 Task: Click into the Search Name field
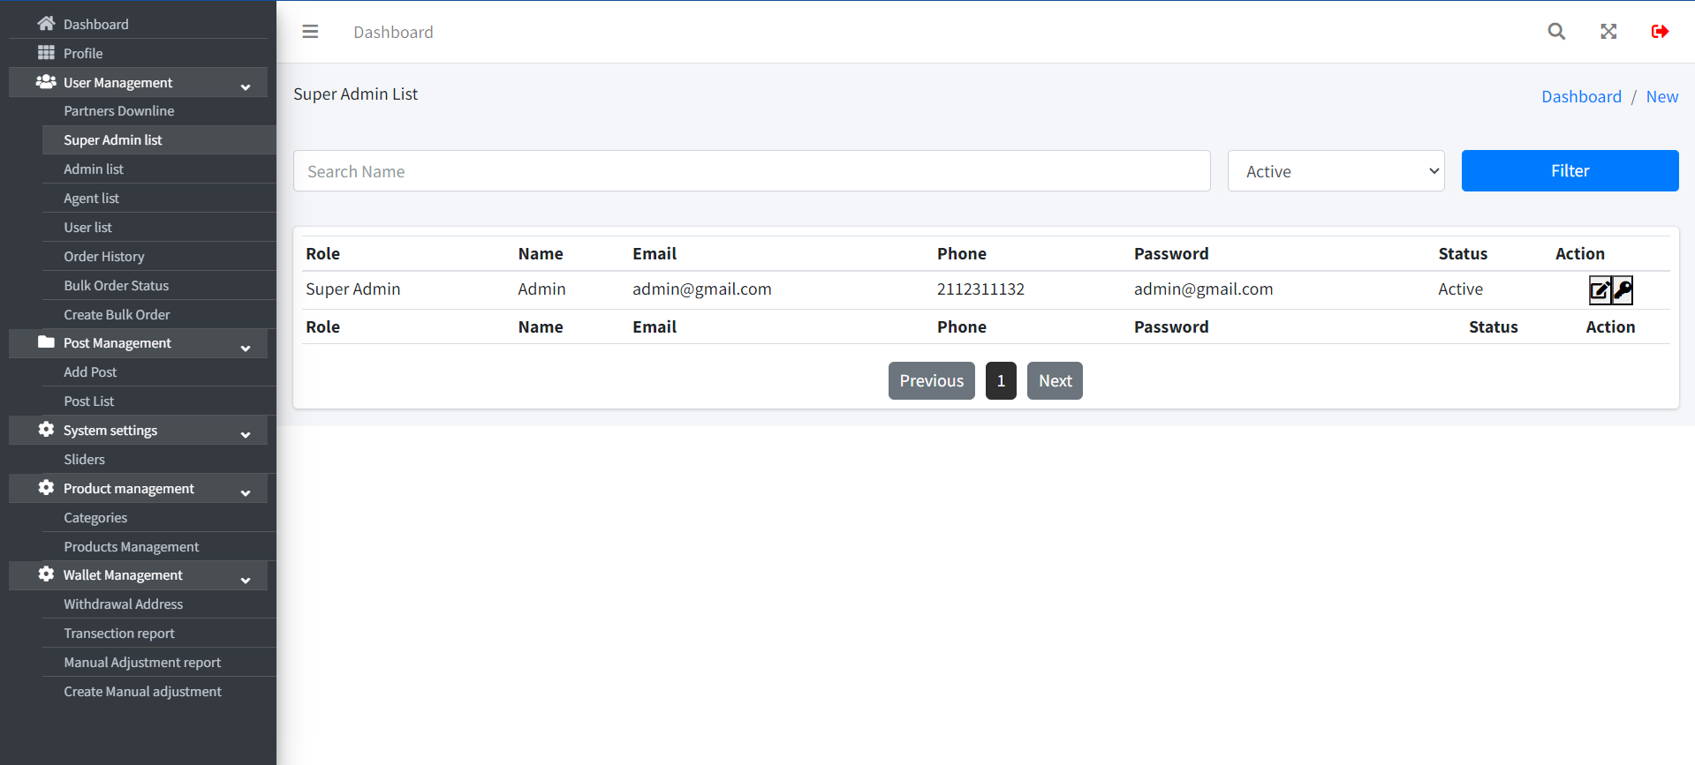point(751,171)
